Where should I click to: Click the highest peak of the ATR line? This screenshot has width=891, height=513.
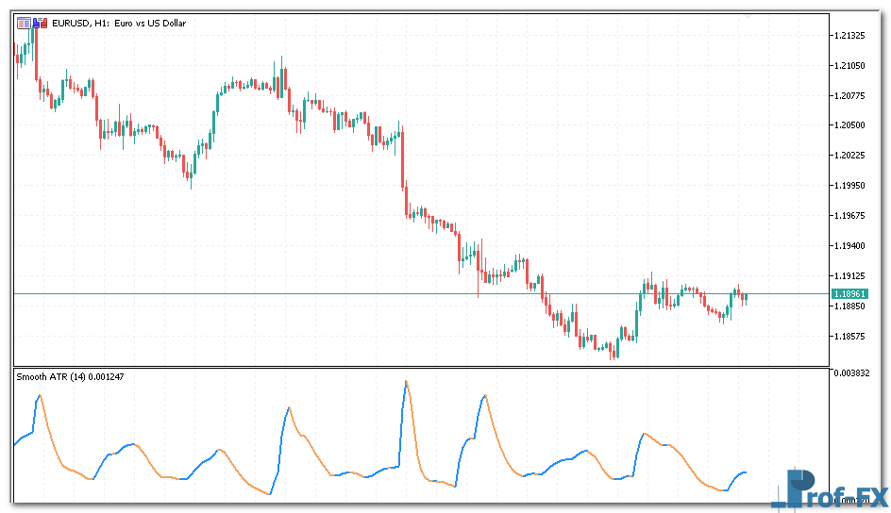click(406, 381)
